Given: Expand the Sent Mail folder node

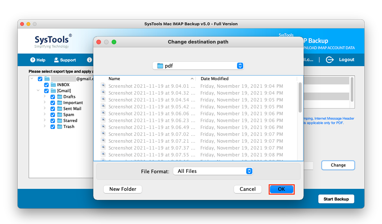Looking at the screenshot, I should pos(45,108).
